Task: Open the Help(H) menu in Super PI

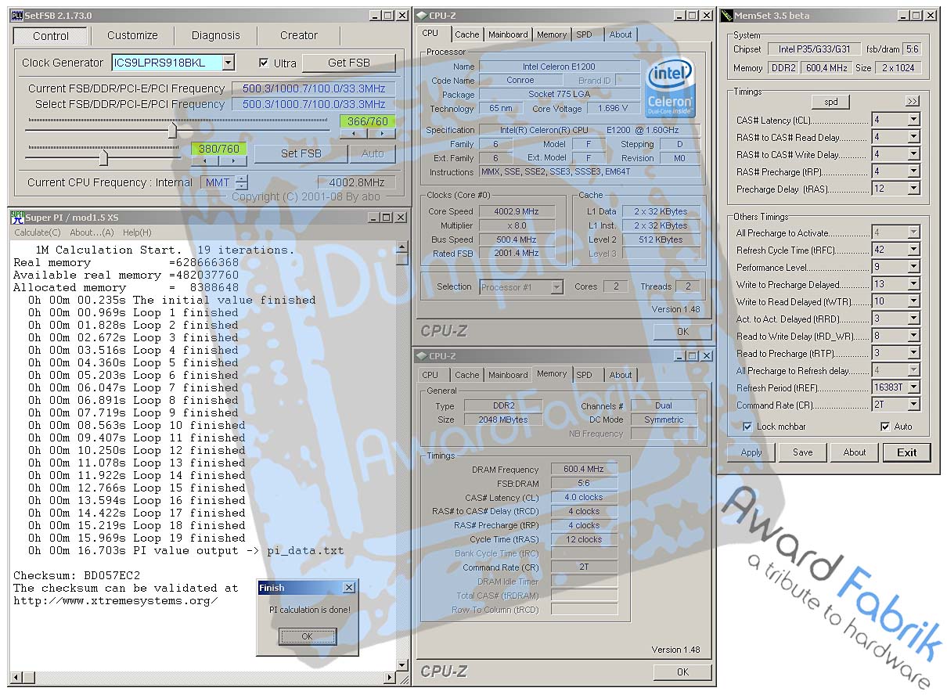Action: (137, 232)
